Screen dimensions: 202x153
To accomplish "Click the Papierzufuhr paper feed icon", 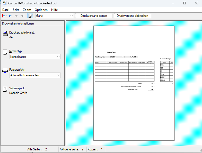I will click(5, 71).
